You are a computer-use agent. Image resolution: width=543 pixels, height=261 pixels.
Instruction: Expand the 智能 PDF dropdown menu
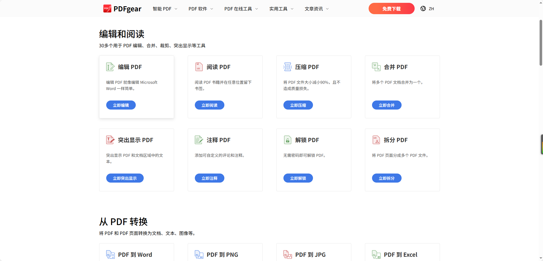(x=165, y=9)
